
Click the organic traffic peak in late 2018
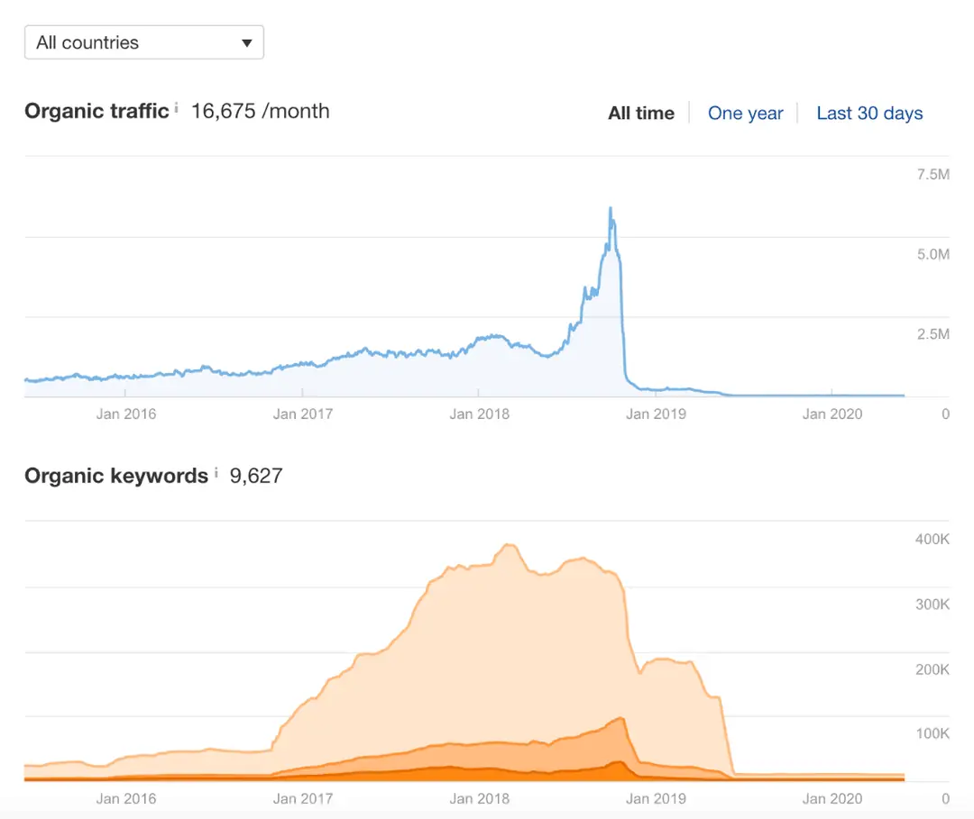(611, 210)
